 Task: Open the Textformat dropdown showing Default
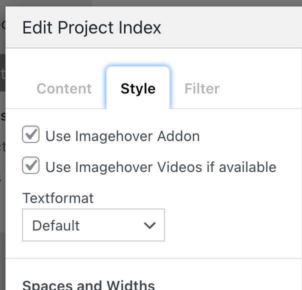click(x=93, y=225)
